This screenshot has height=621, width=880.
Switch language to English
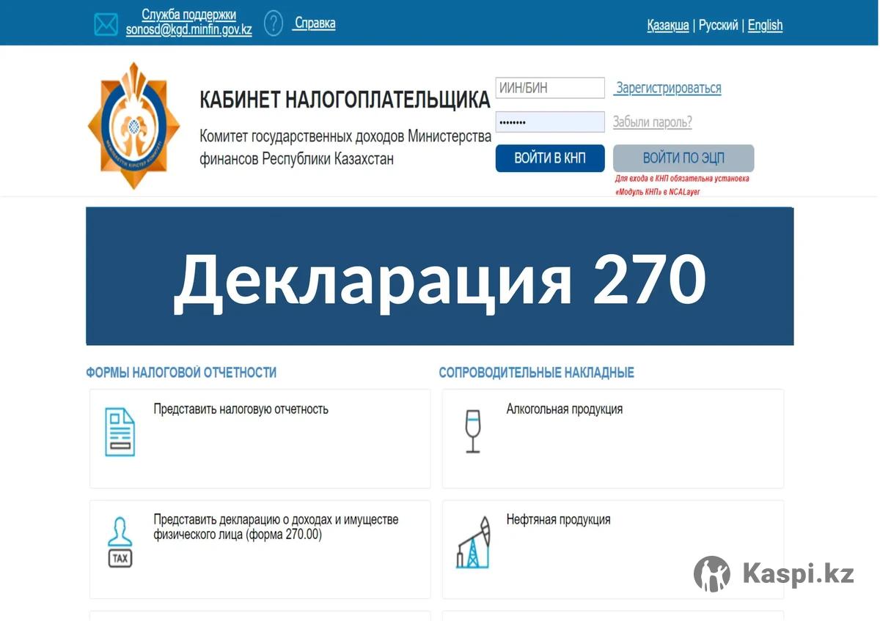765,26
